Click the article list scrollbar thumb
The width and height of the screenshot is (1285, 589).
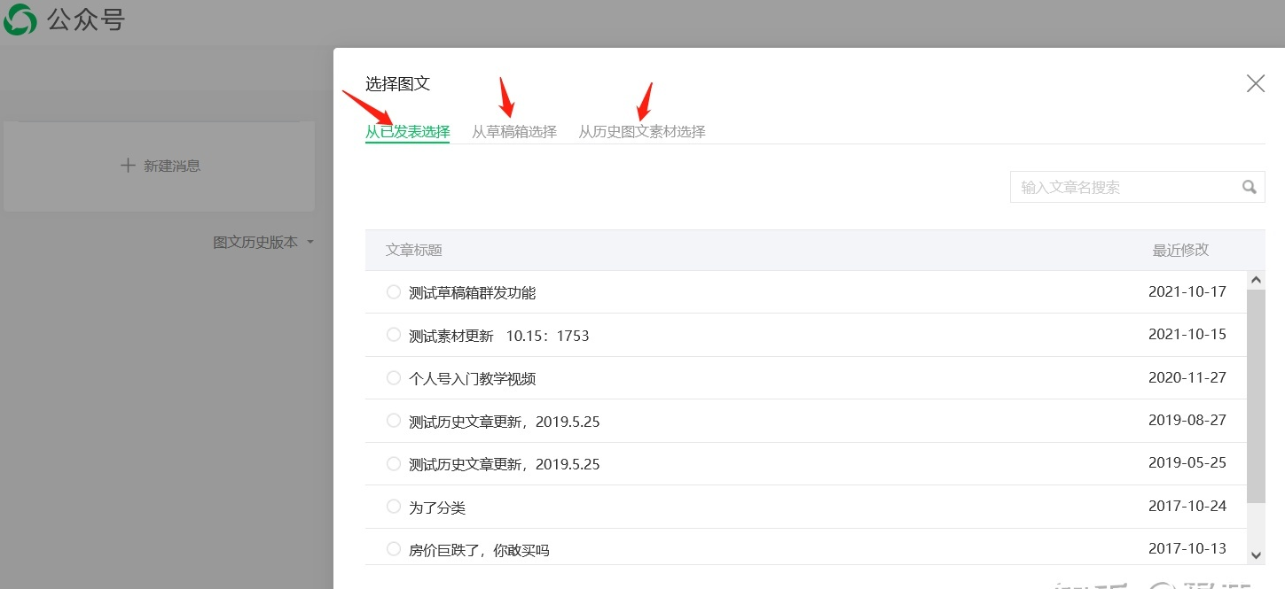[x=1256, y=396]
